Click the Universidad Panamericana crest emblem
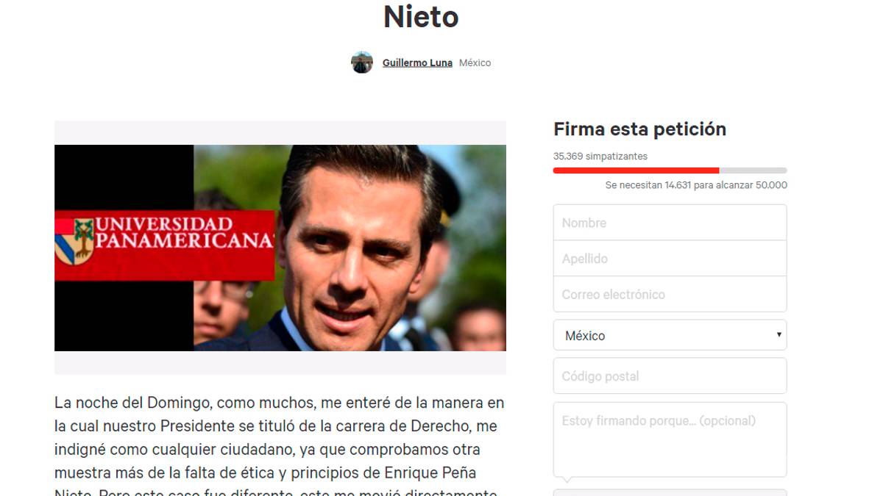Viewport: 883px width, 496px height. tap(74, 240)
